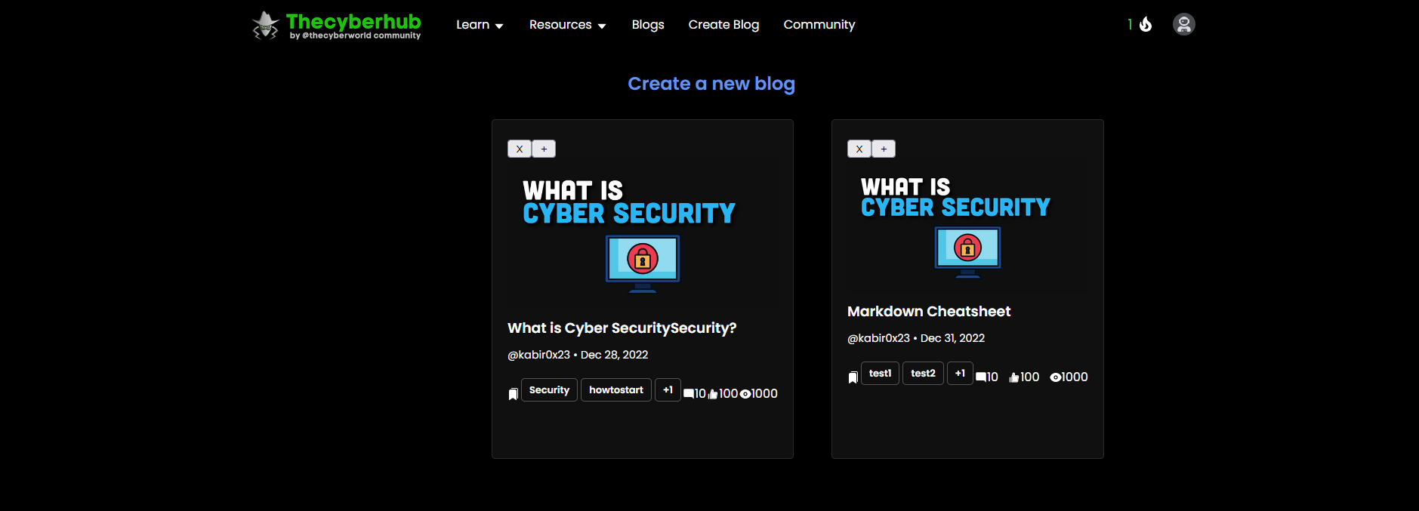
Task: Open the Markdown Cheatsheet cover image
Action: (967, 227)
